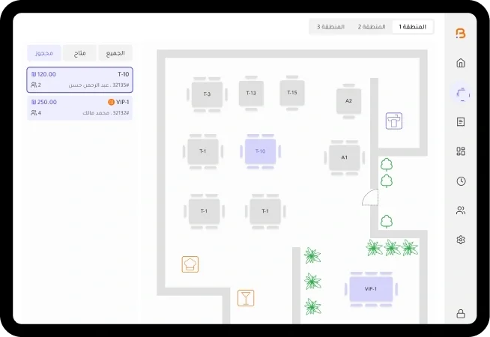
Task: Open the settings gear sidebar icon
Action: click(461, 240)
